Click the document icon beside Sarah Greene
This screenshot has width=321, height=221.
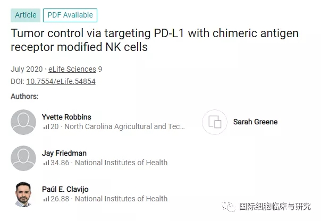[x=215, y=122]
